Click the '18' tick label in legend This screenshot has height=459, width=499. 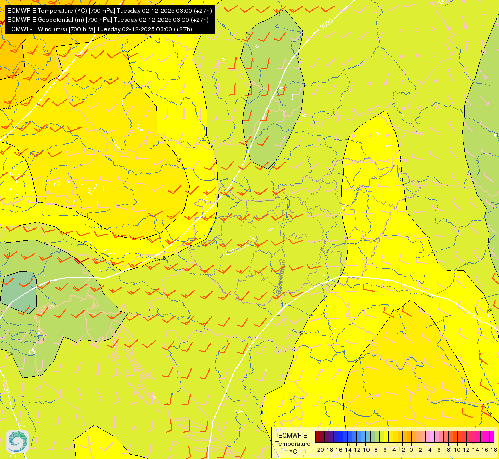(x=494, y=450)
